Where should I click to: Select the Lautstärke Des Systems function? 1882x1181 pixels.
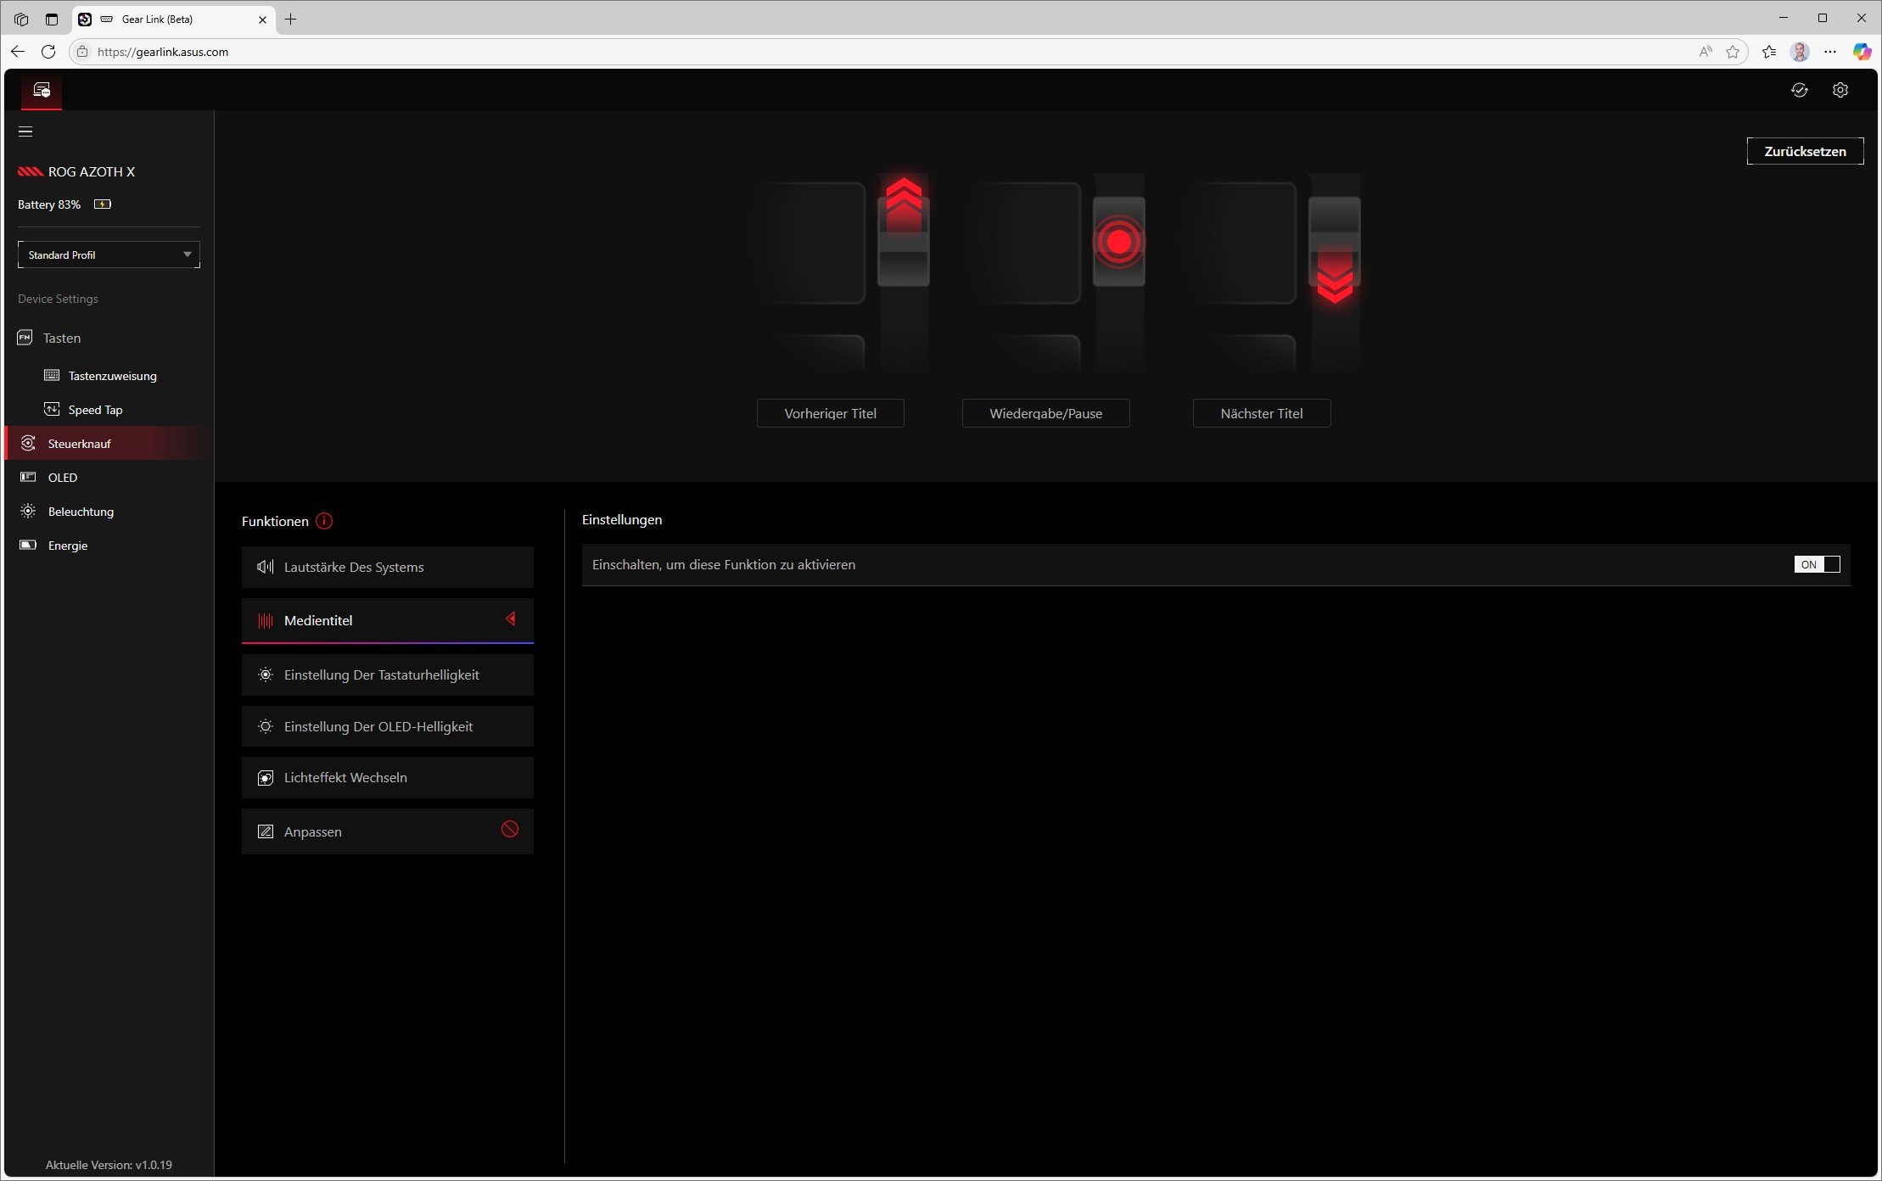coord(388,567)
